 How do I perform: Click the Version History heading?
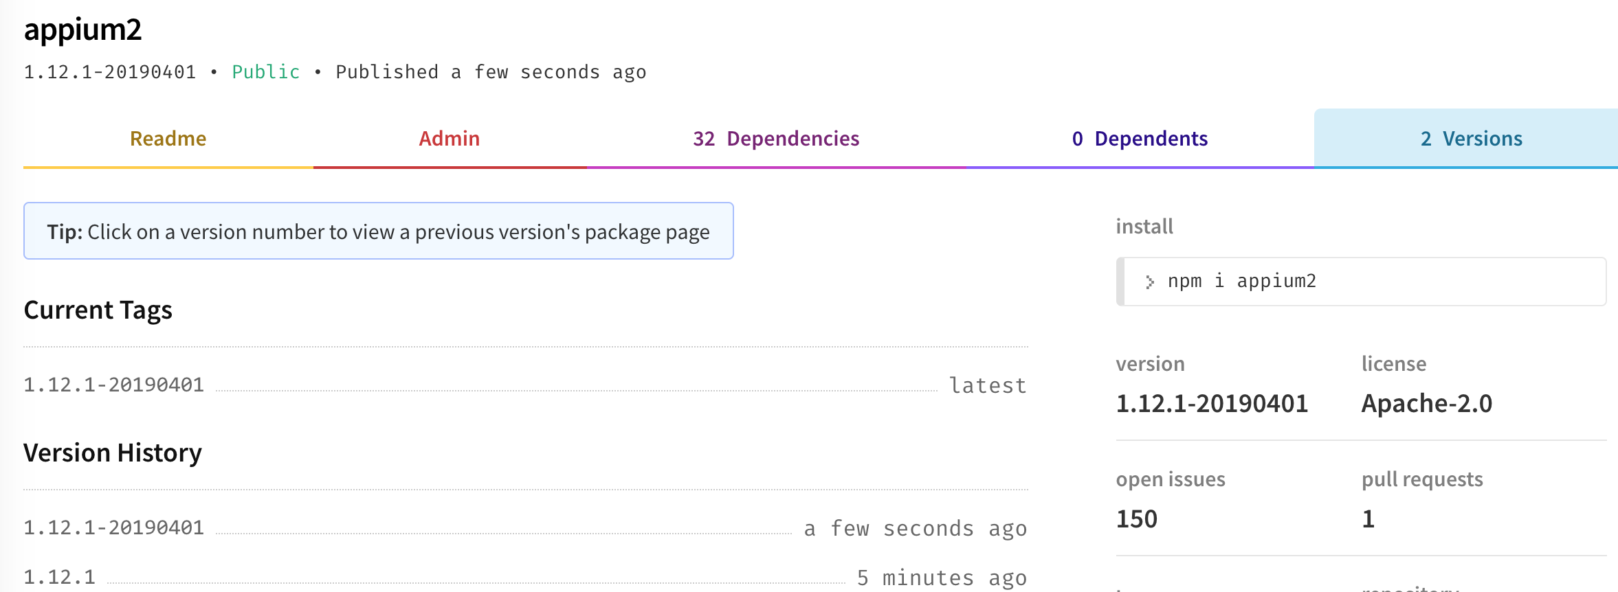113,453
